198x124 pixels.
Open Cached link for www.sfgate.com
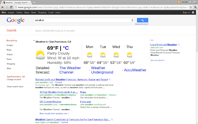tap(64, 122)
